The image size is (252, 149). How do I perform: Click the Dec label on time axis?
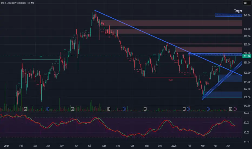pyautogui.click(x=160, y=146)
